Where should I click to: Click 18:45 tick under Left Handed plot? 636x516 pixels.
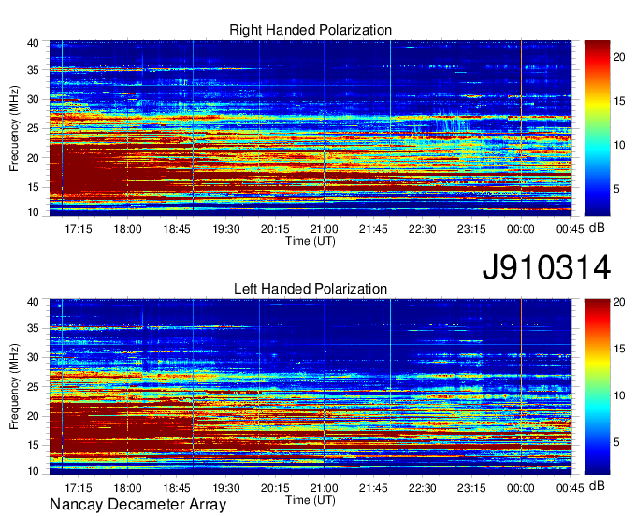click(x=177, y=488)
